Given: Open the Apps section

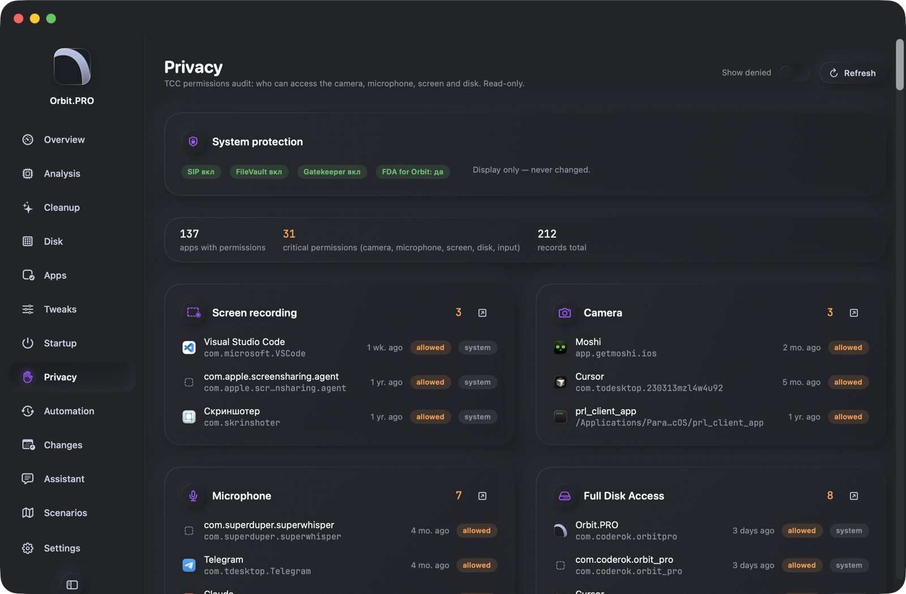Looking at the screenshot, I should [x=72, y=276].
